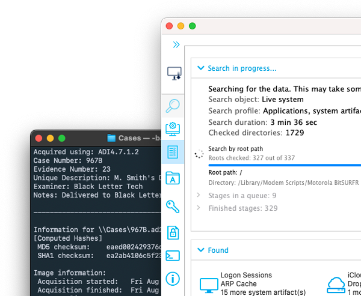
Task: Expand the sidebar with double chevron
Action: 176,44
